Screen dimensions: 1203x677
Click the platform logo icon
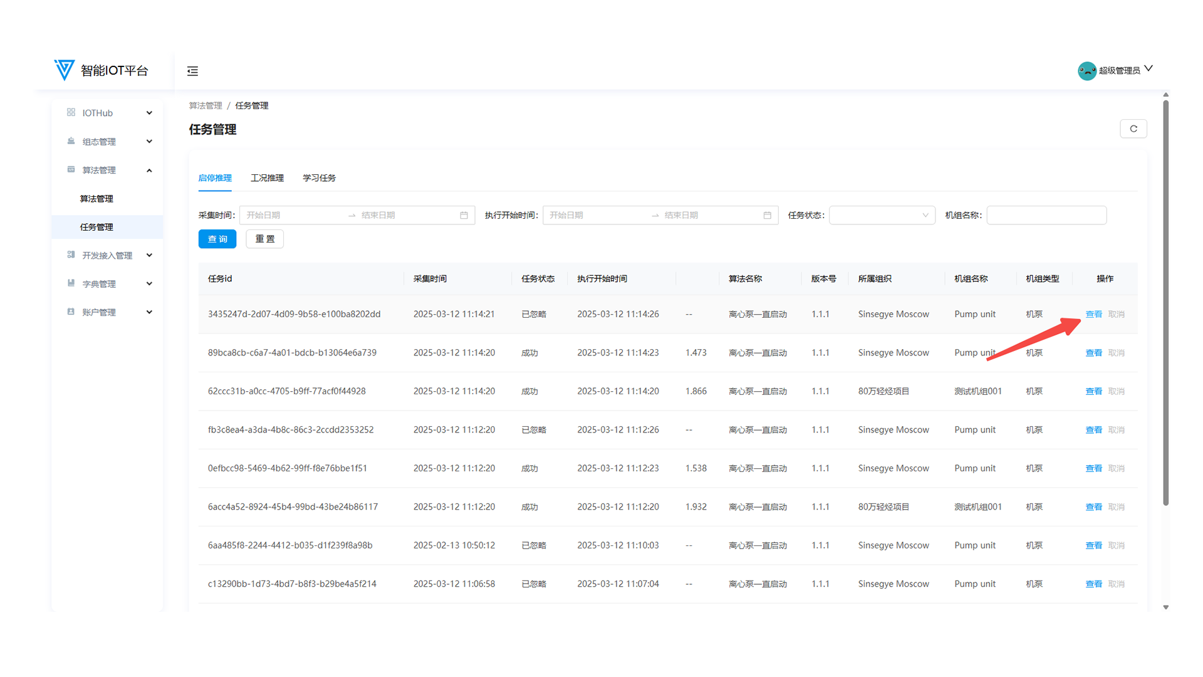pos(64,70)
